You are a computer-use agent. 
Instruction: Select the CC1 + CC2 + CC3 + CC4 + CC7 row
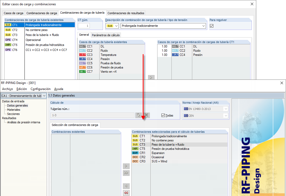pyautogui.click(x=40, y=50)
